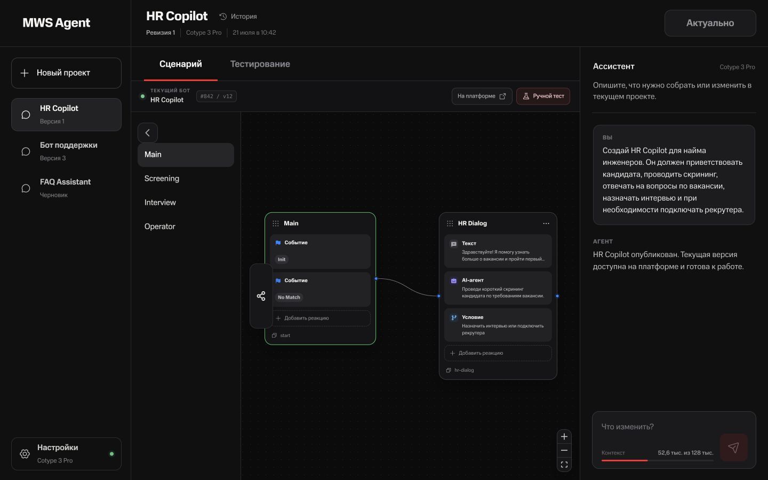Click the settings gear icon
Screen dimensions: 768x480
25,454
